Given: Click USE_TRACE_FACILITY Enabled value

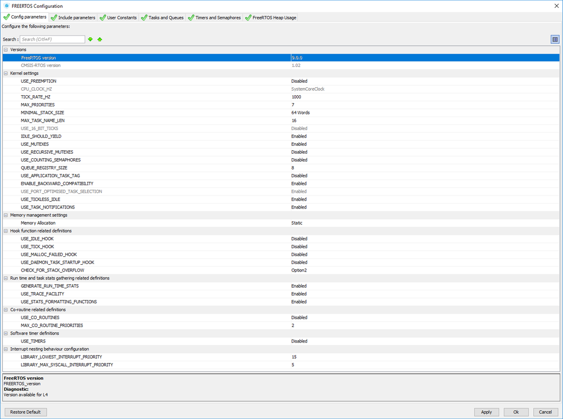Looking at the screenshot, I should click(299, 295).
